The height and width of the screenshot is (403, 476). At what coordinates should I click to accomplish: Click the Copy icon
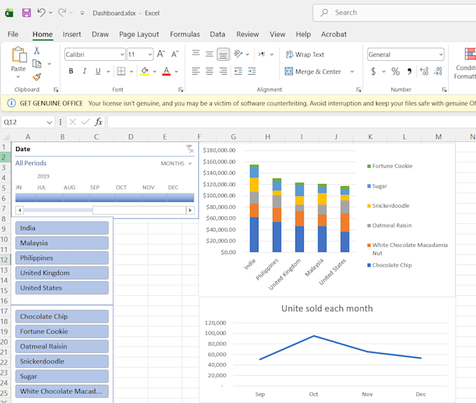(x=36, y=64)
